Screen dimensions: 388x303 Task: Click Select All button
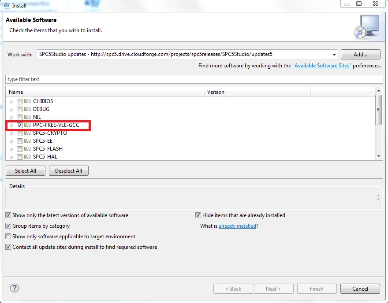pos(26,171)
